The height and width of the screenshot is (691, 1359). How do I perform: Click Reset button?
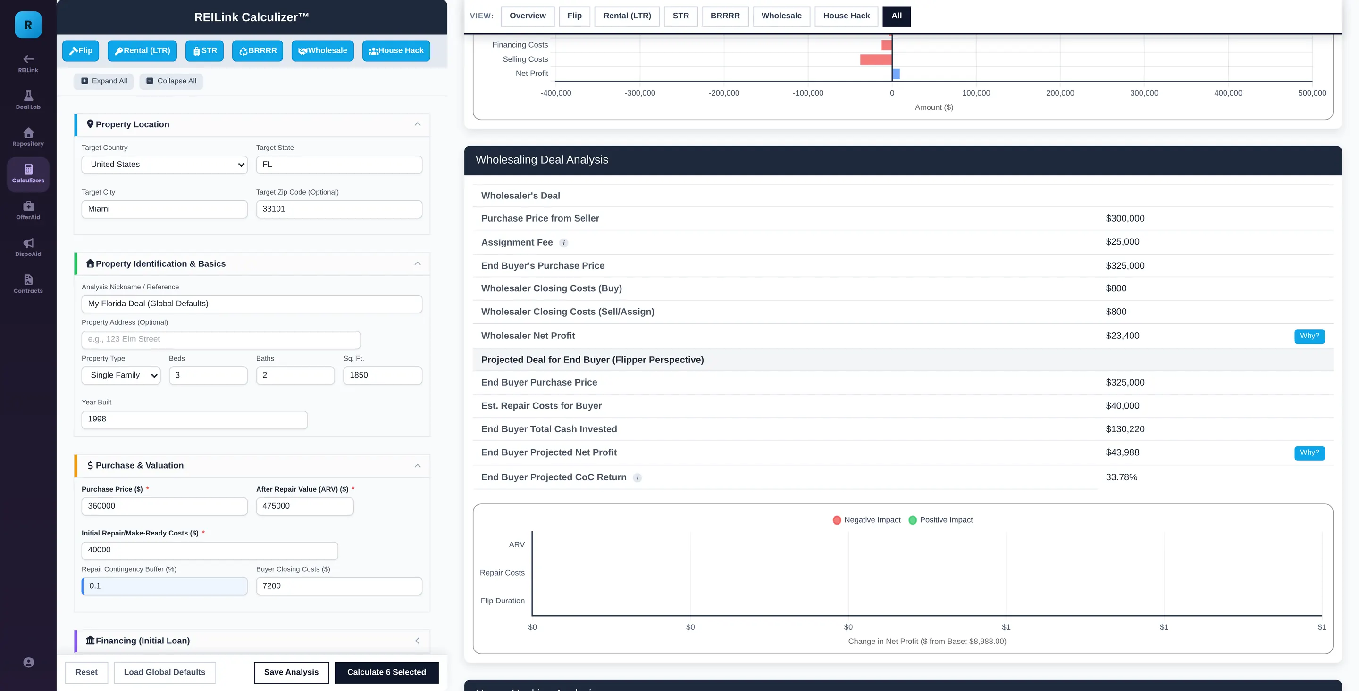(x=86, y=673)
